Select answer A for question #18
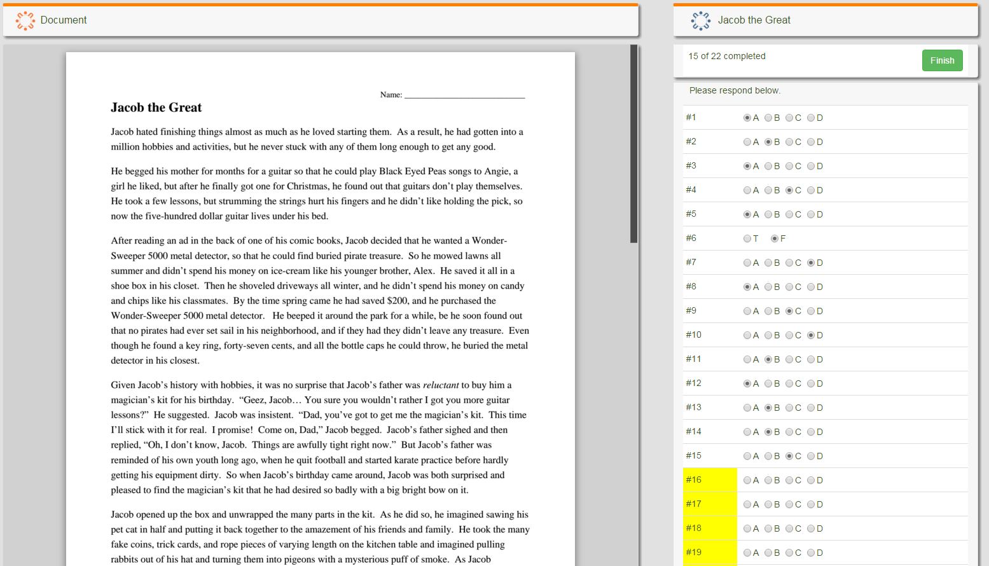Screen dimensions: 989x566 [x=747, y=528]
